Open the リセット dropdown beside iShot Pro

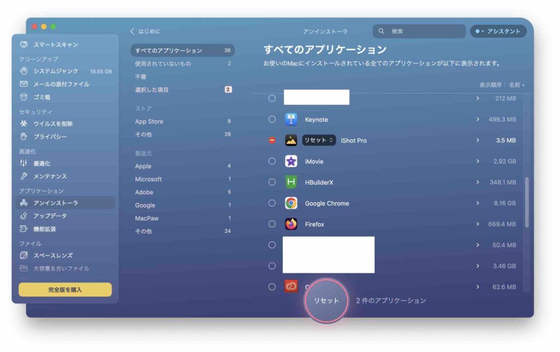coord(319,140)
